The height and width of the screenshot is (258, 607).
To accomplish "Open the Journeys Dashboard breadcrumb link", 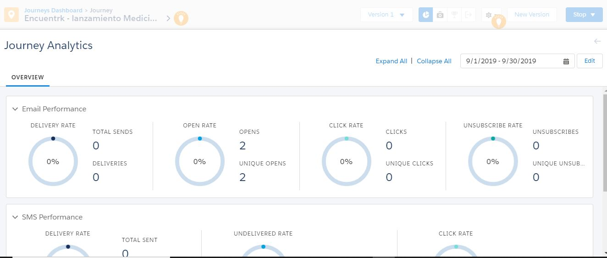I will pos(53,10).
